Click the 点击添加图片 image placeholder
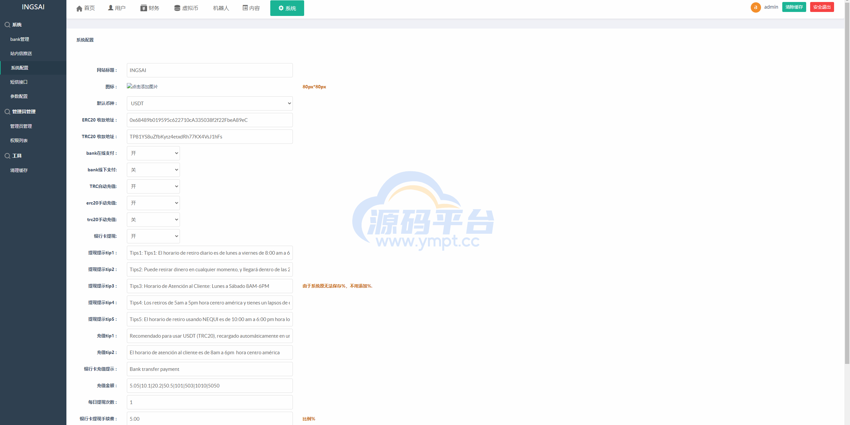Screen dimensions: 850x425 click(x=142, y=86)
